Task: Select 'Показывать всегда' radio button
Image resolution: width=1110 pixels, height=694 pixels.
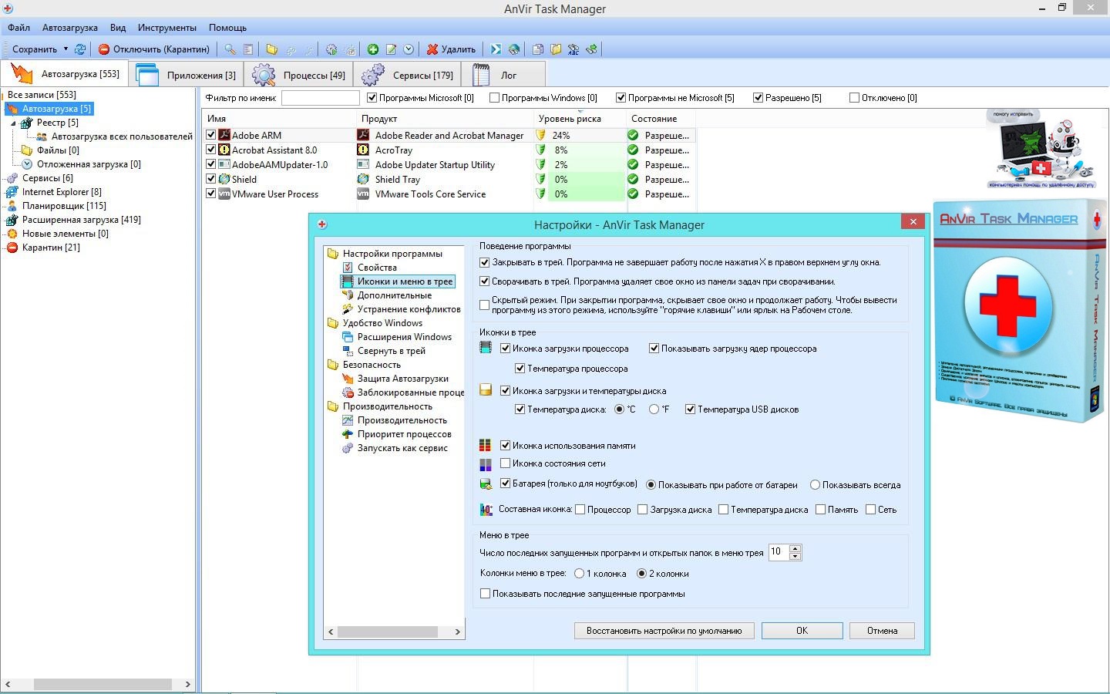Action: click(x=815, y=485)
